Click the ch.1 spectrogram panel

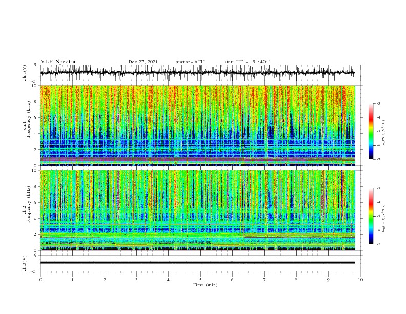(197, 125)
